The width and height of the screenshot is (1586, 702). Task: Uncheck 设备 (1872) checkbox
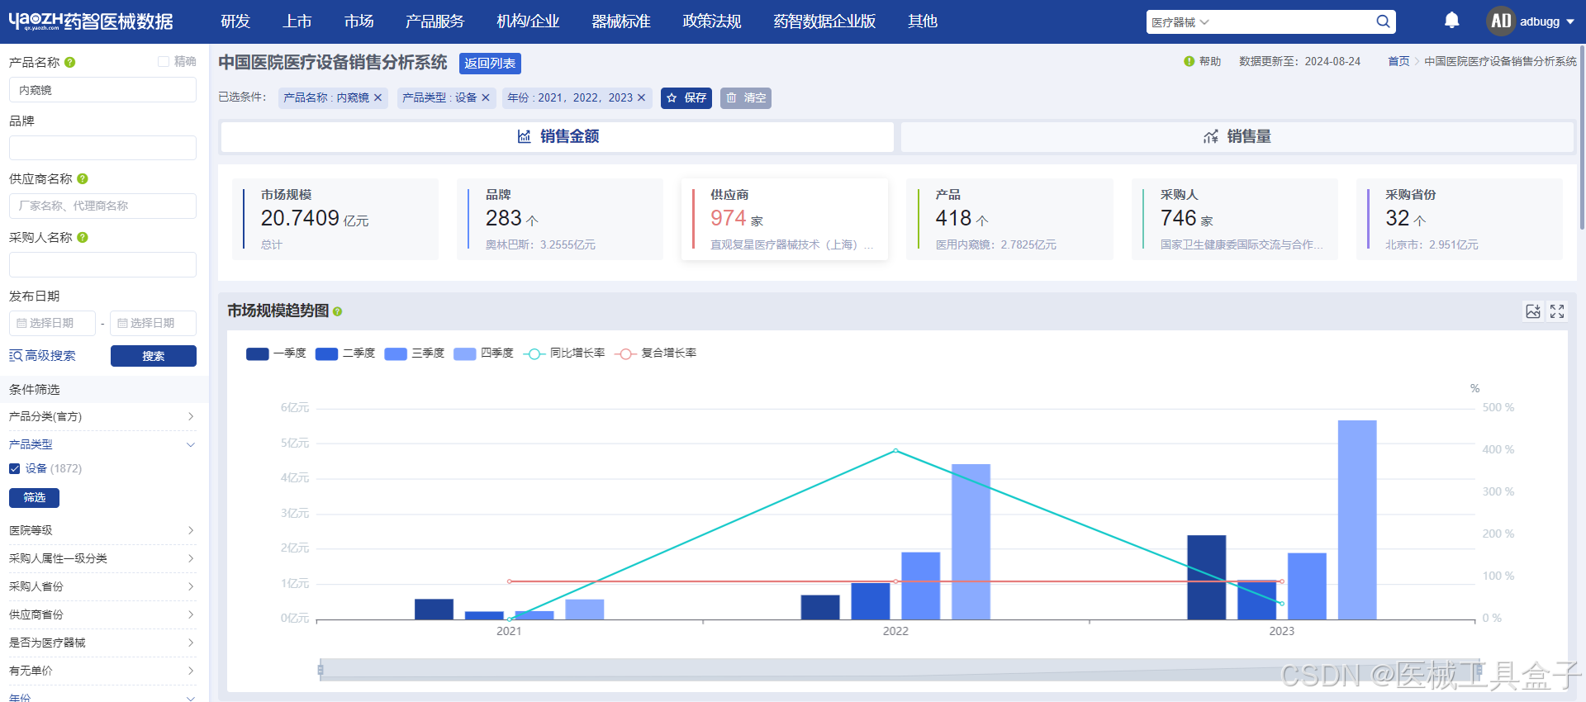14,468
